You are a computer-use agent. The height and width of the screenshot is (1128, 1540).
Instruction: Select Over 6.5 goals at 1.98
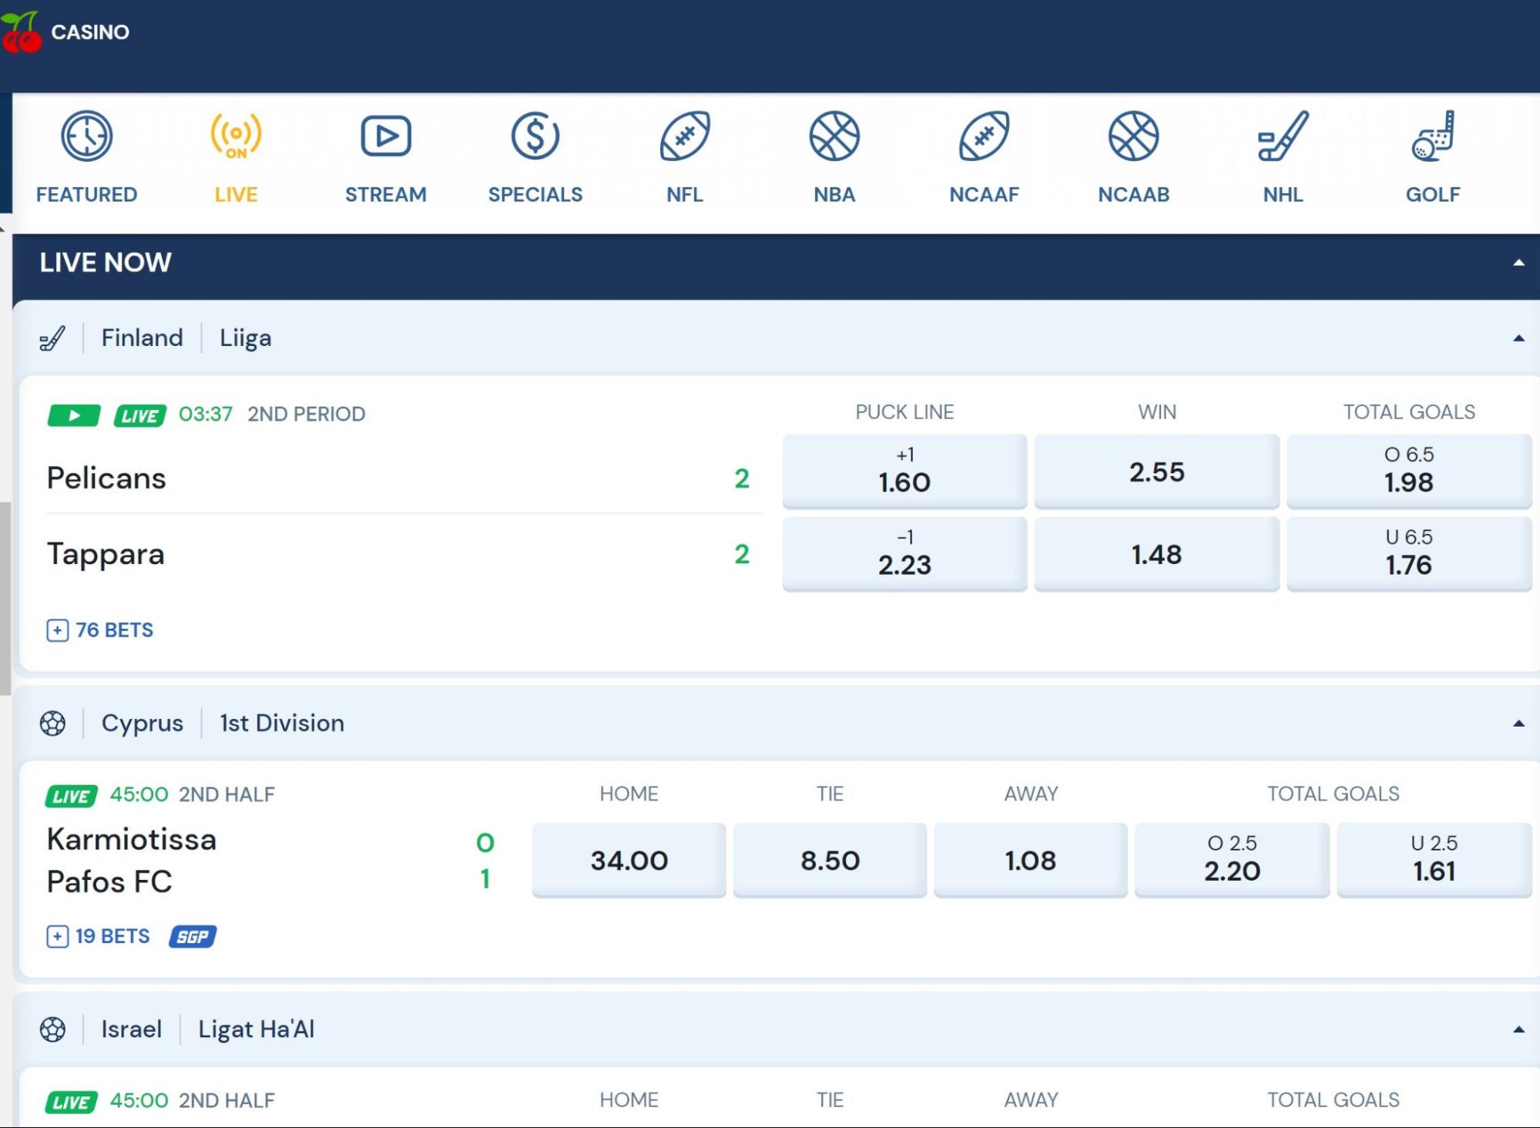click(x=1409, y=471)
